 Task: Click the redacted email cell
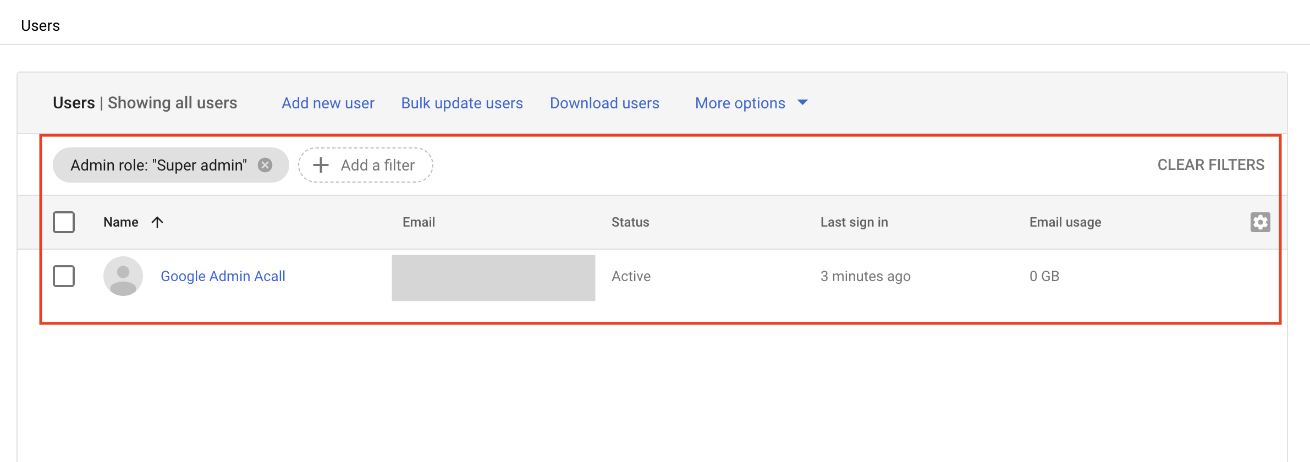tap(493, 278)
